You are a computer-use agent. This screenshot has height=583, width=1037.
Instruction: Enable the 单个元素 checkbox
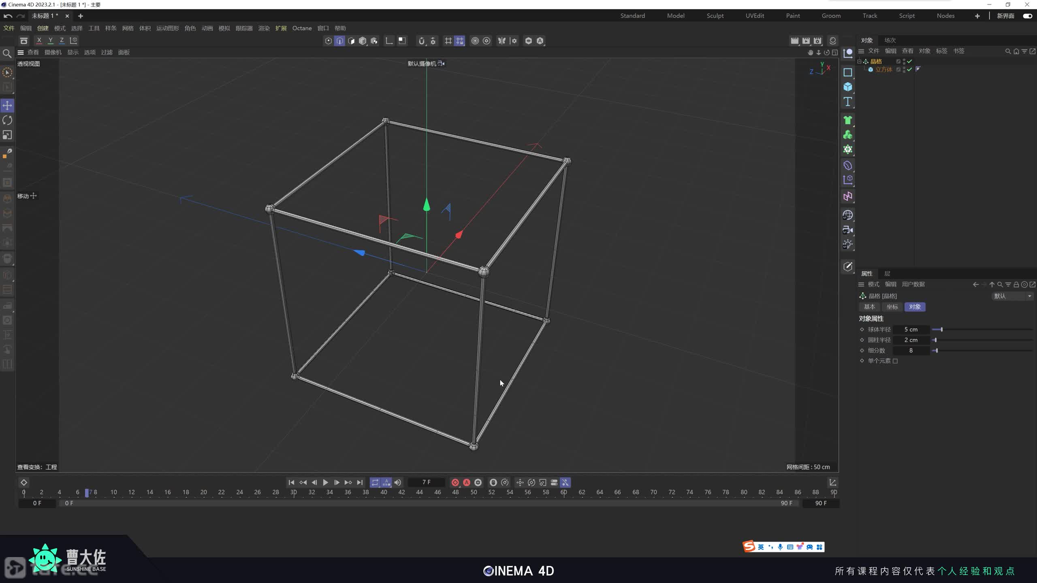(x=895, y=361)
